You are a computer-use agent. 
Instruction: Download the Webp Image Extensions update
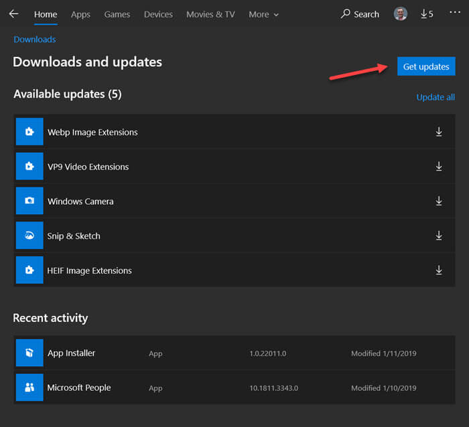pos(438,131)
